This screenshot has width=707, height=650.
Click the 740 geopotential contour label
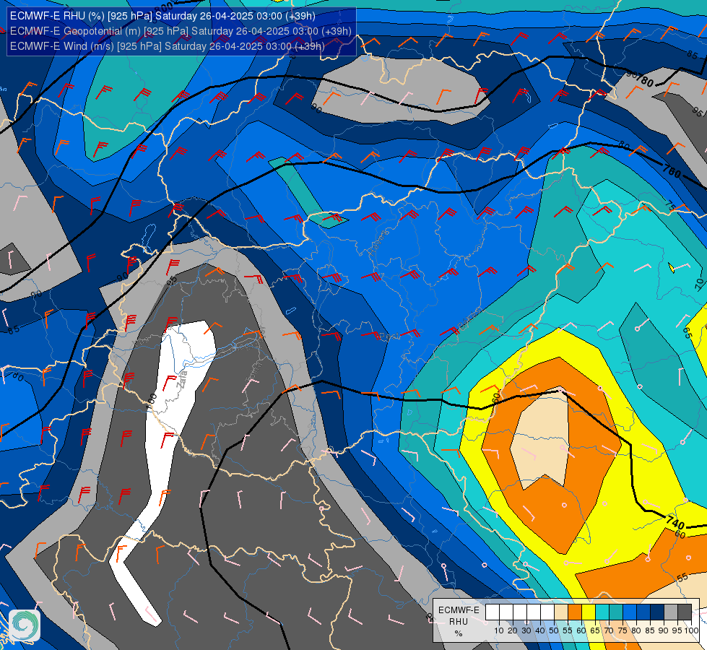point(675,522)
